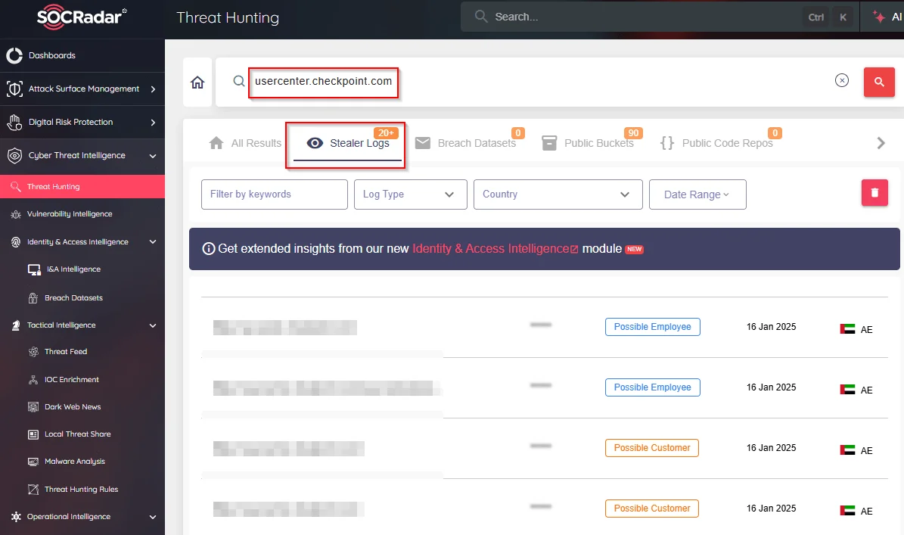Click Possible Customer tag in third row
904x535 pixels.
pyautogui.click(x=652, y=448)
